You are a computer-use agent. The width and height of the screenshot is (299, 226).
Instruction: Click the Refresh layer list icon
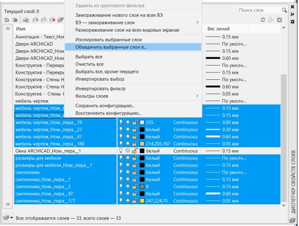click(x=263, y=20)
